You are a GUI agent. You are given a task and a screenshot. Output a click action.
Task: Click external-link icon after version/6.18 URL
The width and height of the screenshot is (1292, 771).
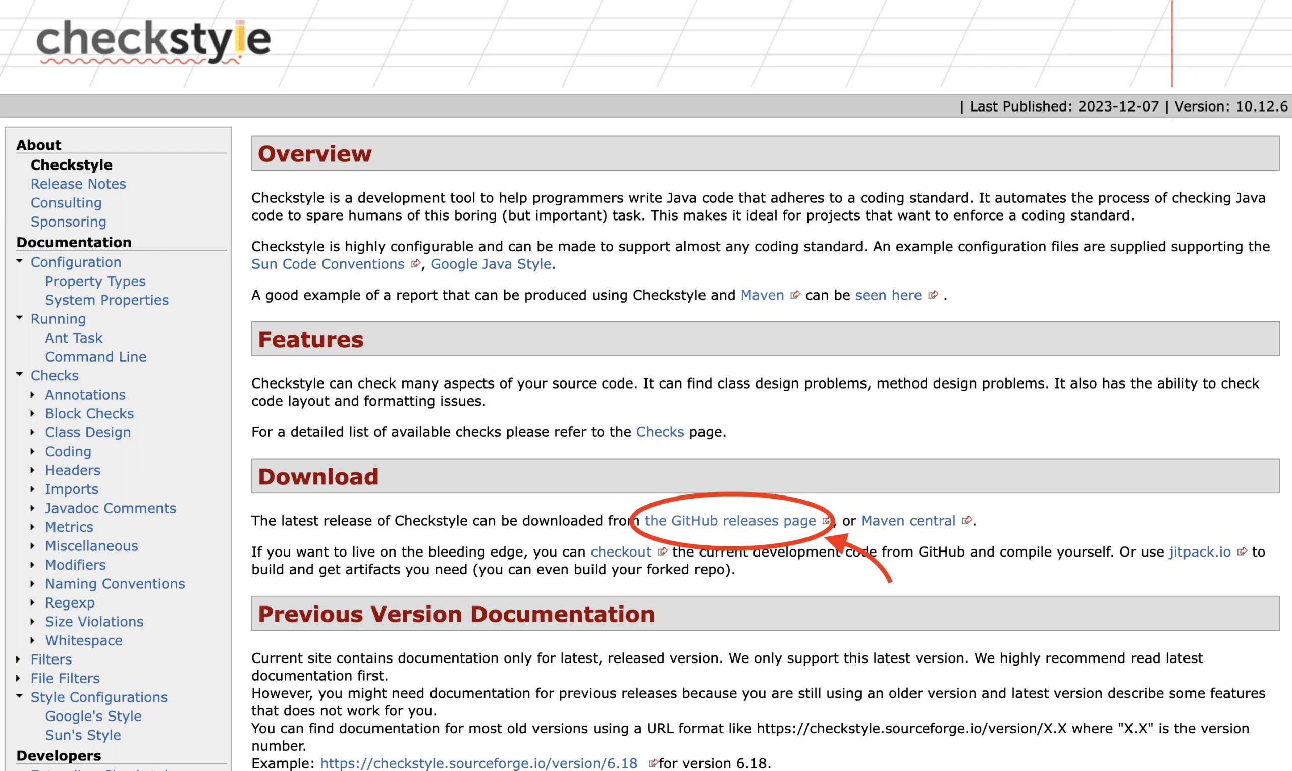click(653, 763)
